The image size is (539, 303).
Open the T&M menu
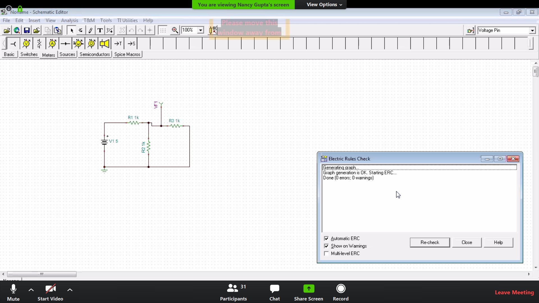tap(89, 20)
